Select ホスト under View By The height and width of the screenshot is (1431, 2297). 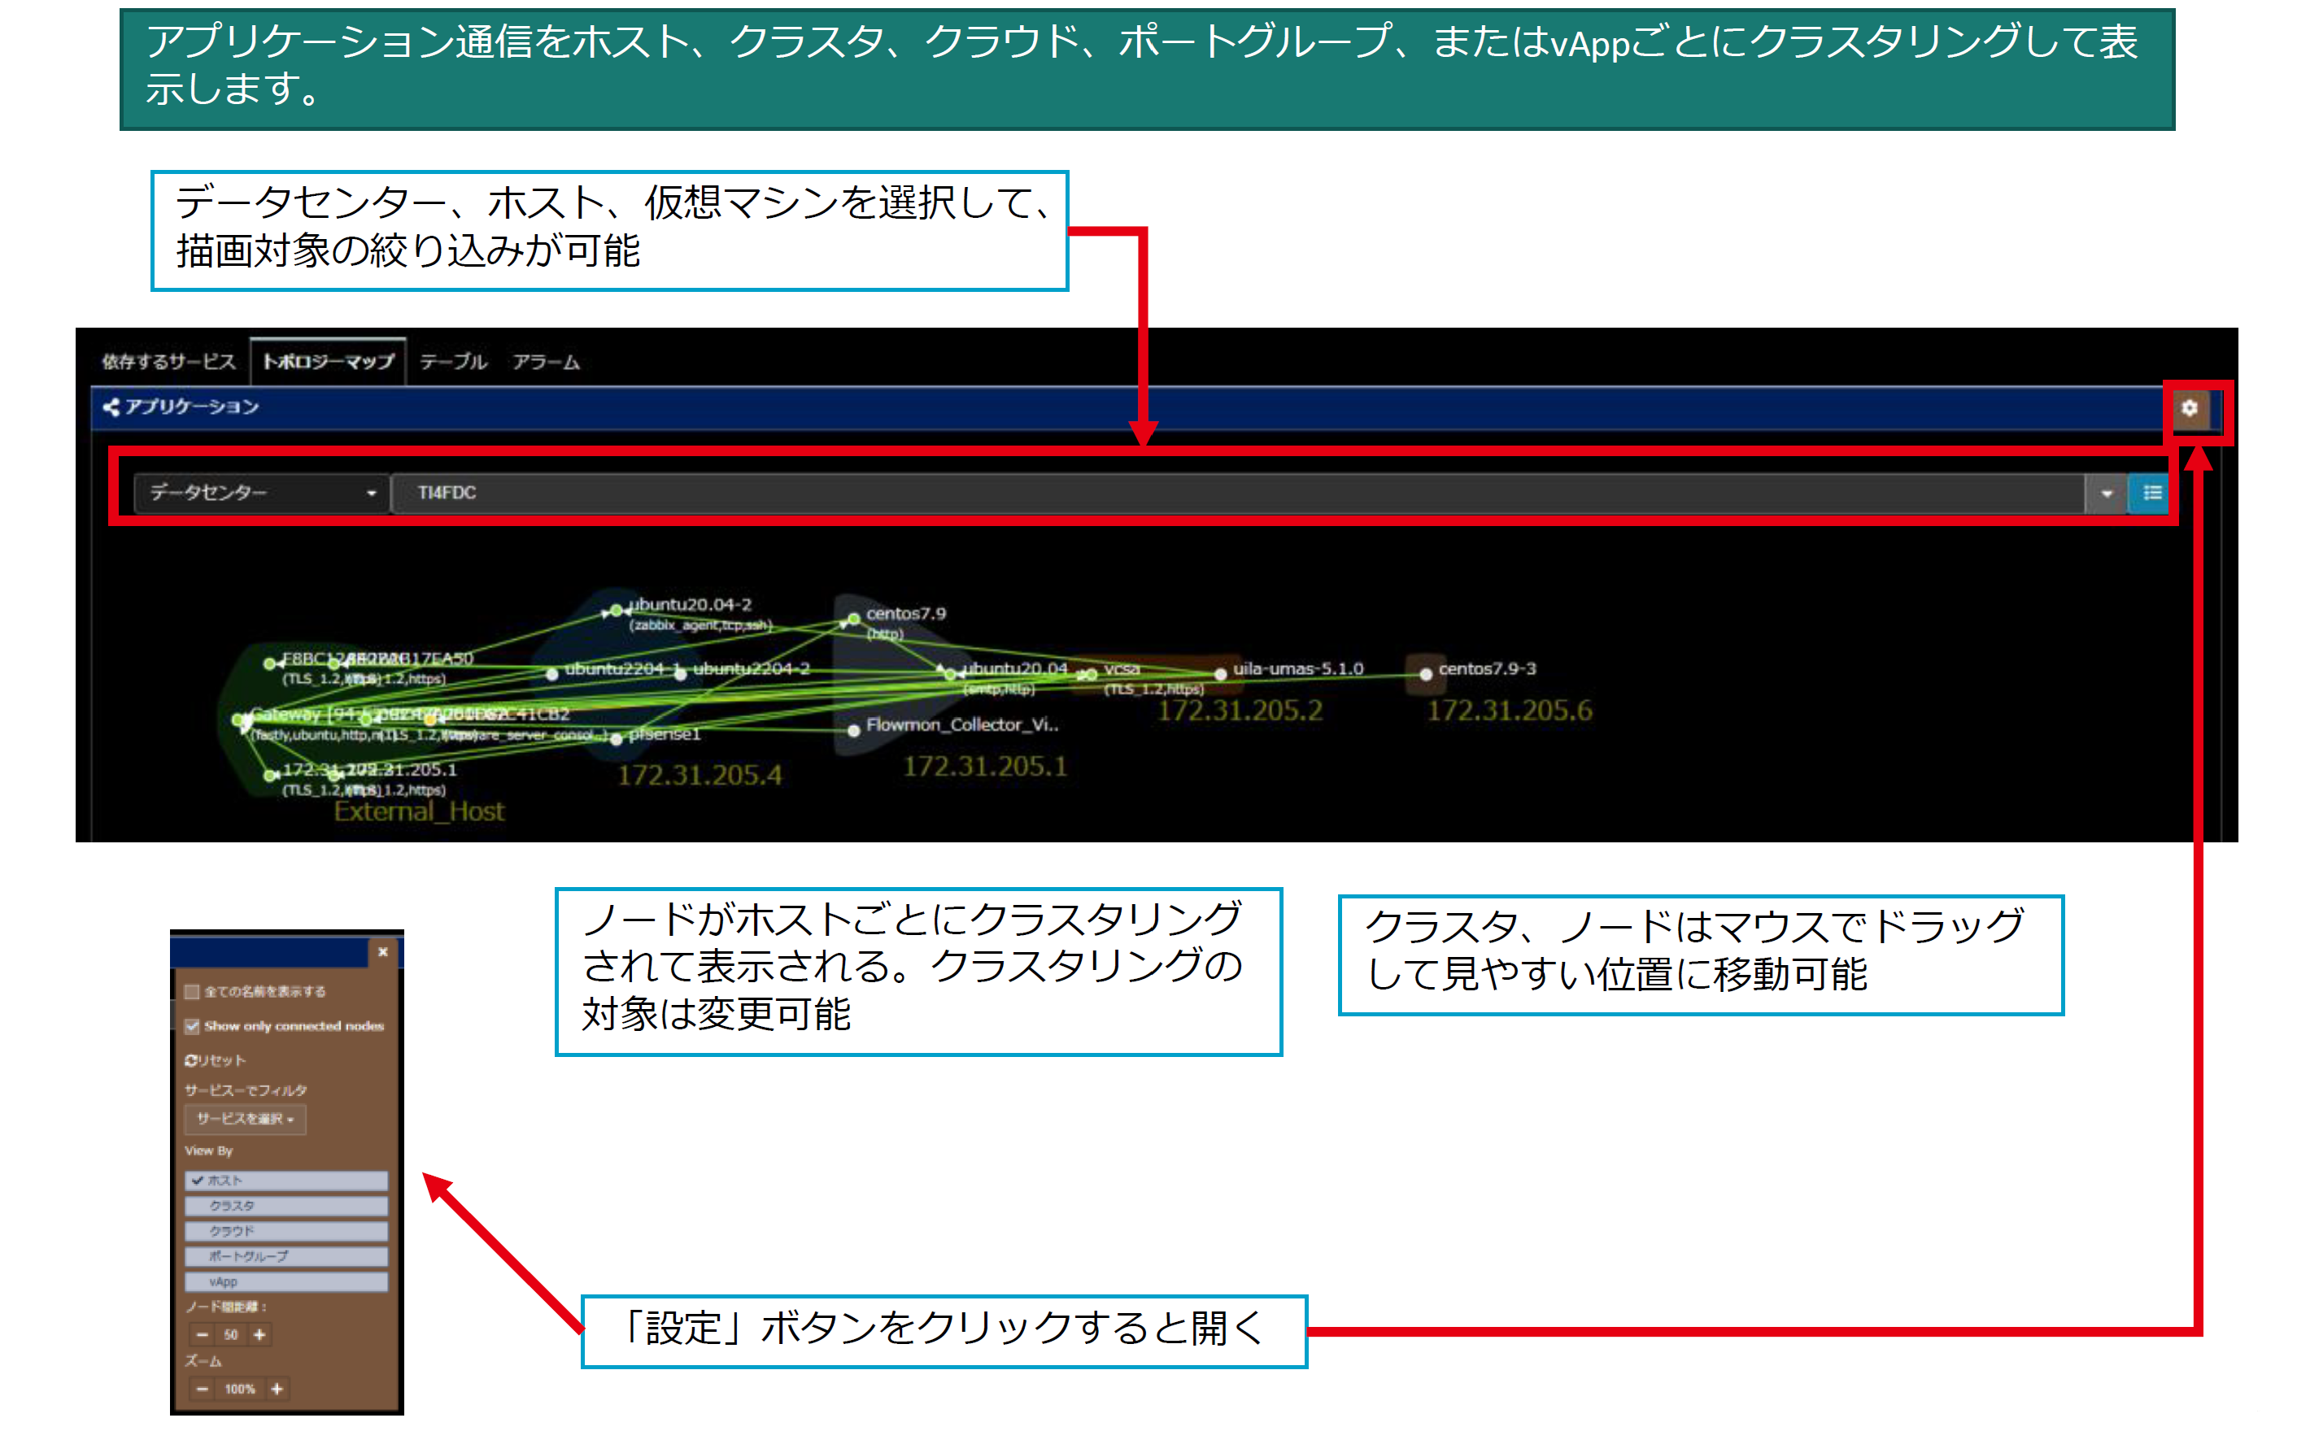tap(287, 1181)
